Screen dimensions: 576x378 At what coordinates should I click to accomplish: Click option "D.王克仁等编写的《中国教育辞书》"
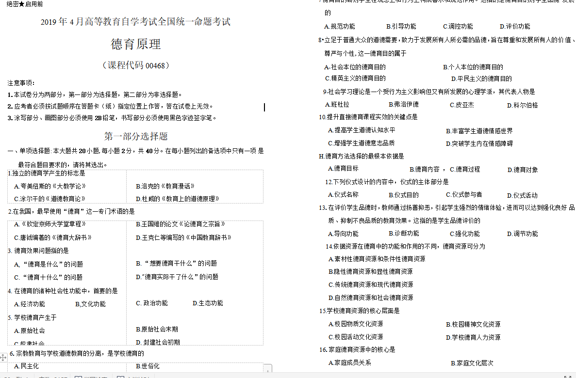pos(184,238)
